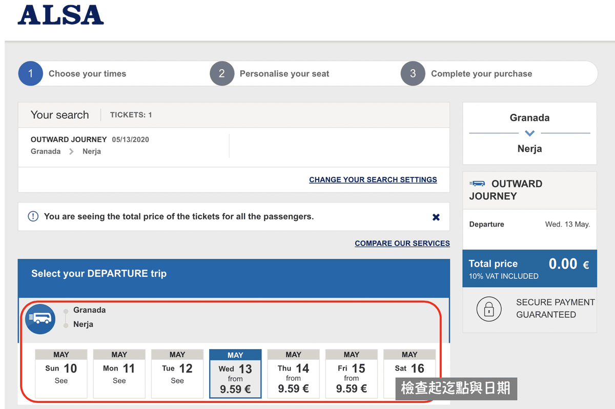The height and width of the screenshot is (409, 615).
Task: Select Sat 16 May date
Action: [x=409, y=374]
